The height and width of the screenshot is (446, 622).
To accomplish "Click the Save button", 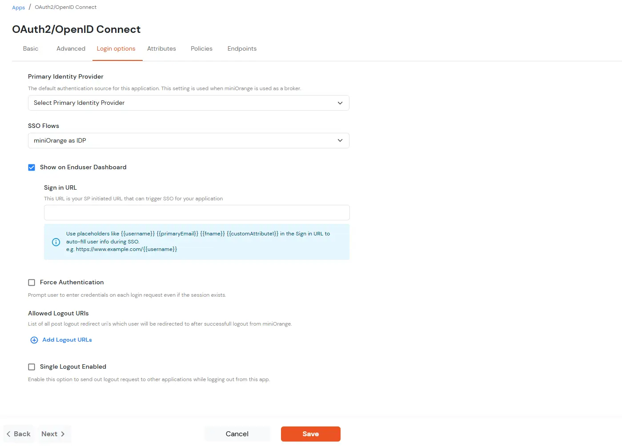I will [310, 434].
